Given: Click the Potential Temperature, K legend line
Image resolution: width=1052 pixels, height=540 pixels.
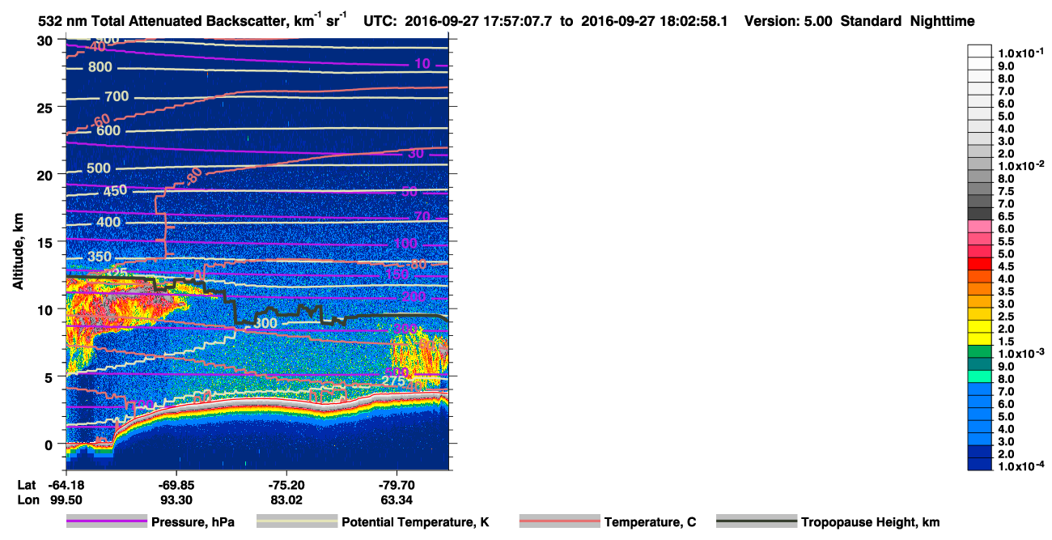Looking at the screenshot, I should tap(297, 522).
